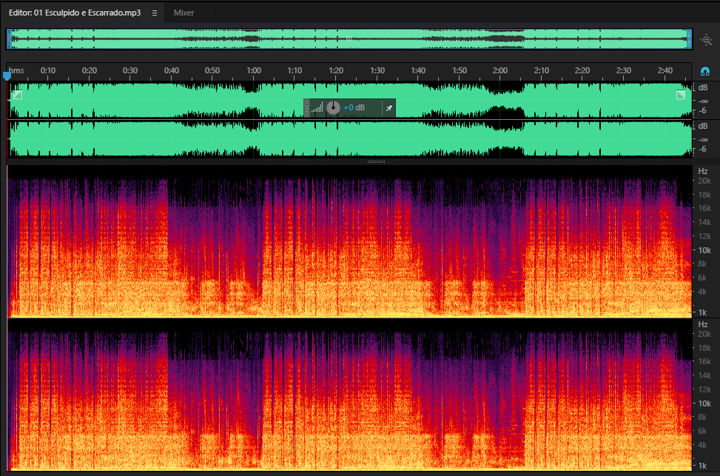Screen dimensions: 720x476
Task: Click the right edge handle of overview navigator
Action: (x=689, y=39)
